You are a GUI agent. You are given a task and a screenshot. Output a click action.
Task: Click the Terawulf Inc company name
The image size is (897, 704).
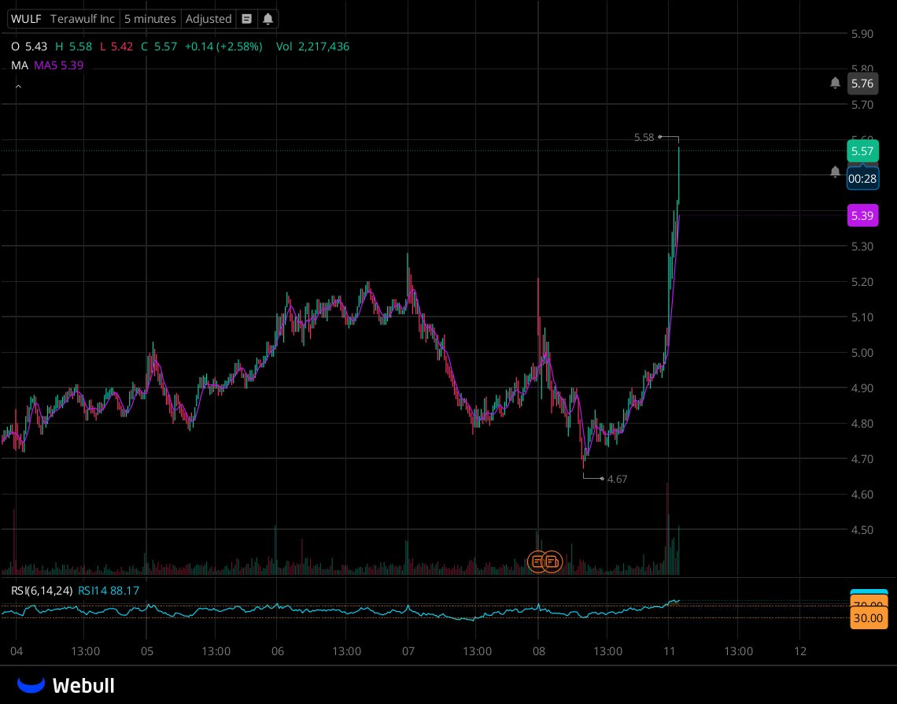pos(83,18)
